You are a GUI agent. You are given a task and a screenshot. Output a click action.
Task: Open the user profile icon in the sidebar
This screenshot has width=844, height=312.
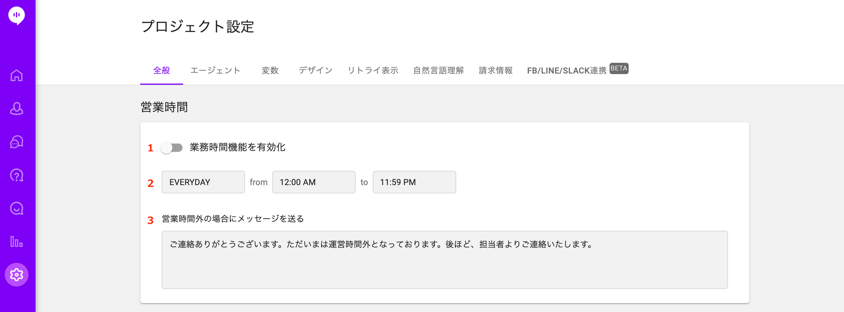pos(16,109)
